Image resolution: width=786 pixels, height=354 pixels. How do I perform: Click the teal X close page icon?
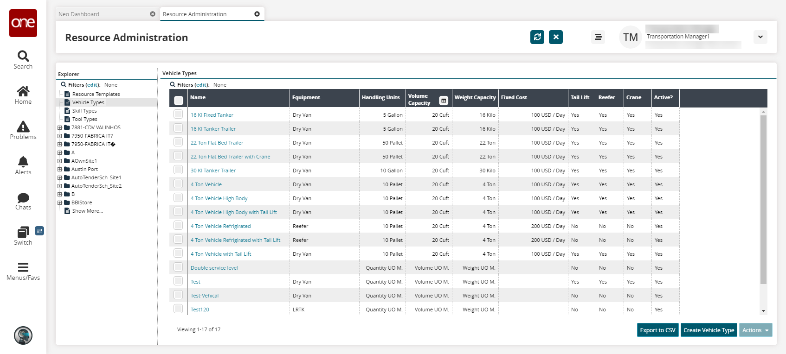point(555,37)
